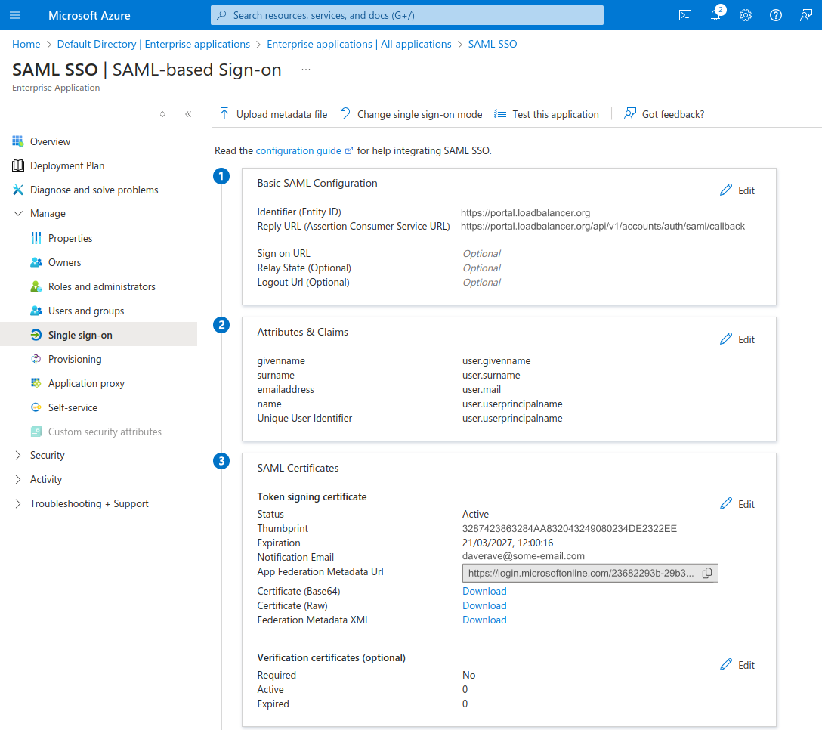
Task: Click the sidebar sort up-down arrows icon
Action: pyautogui.click(x=162, y=114)
